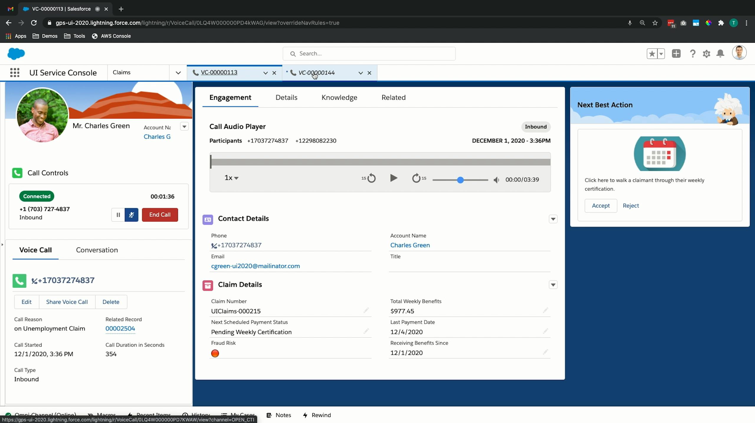
Task: Play the call recording
Action: (393, 178)
